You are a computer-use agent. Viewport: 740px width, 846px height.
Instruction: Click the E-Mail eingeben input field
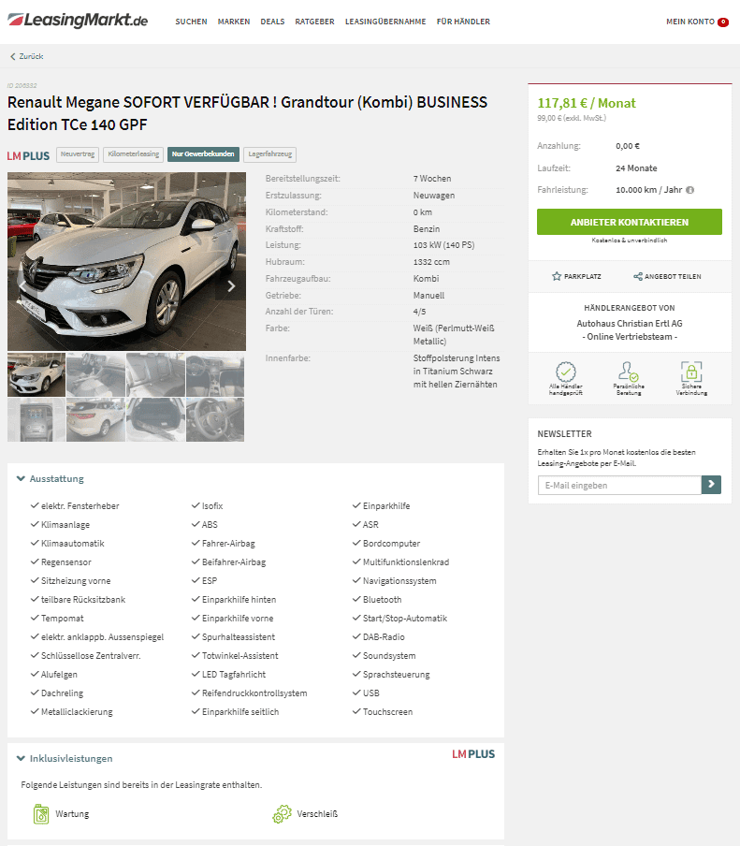click(619, 485)
